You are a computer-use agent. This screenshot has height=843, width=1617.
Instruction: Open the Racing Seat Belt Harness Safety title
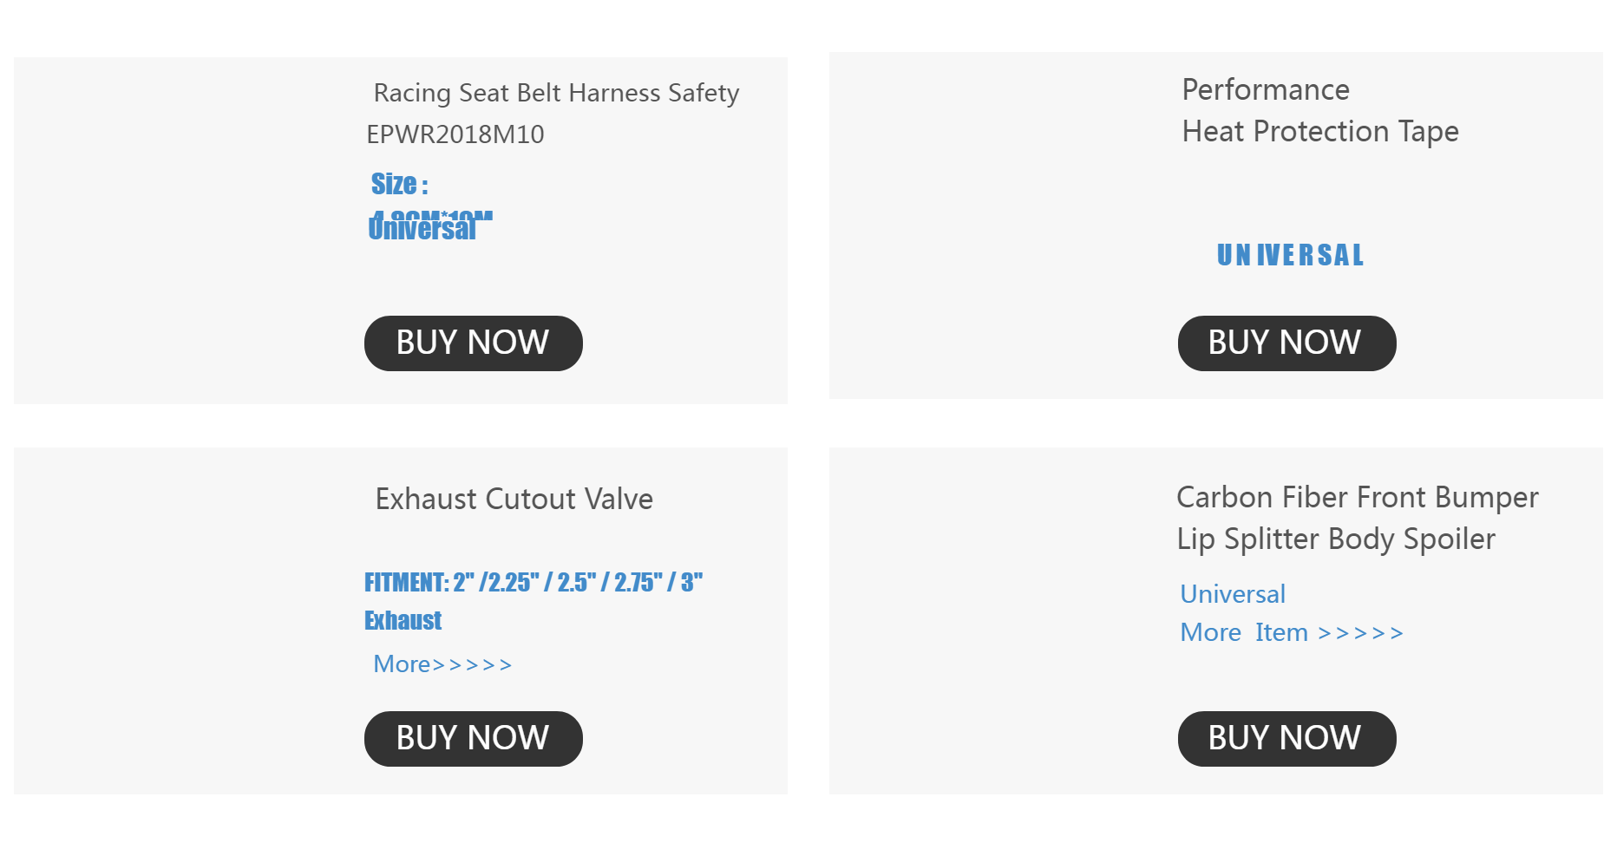pos(556,93)
